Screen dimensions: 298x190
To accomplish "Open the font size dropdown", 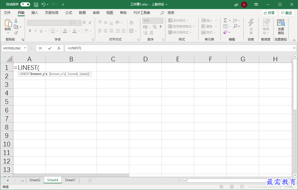I will (x=80, y=23).
